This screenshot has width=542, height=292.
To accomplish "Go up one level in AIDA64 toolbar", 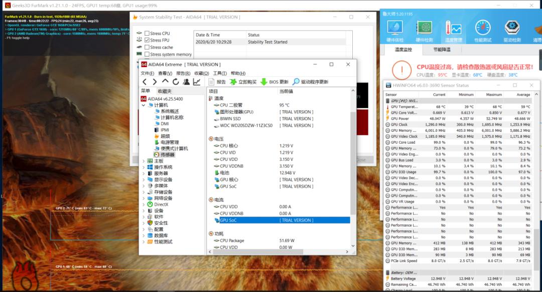I will tap(165, 82).
